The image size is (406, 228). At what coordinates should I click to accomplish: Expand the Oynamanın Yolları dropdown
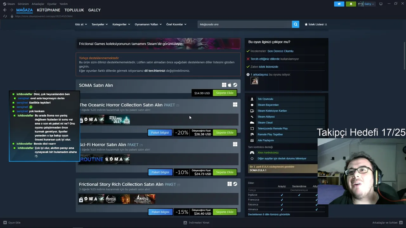[x=148, y=24]
